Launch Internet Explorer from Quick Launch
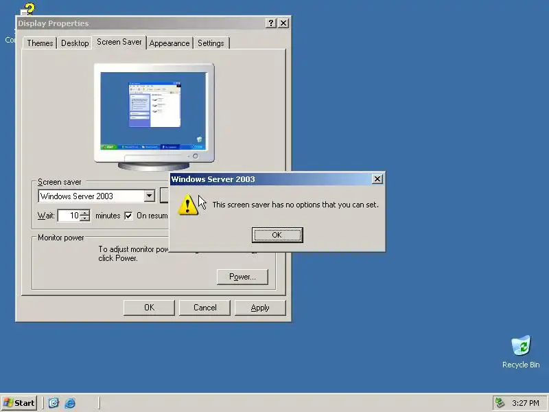Screen dimensions: 549x412 [x=70, y=403]
